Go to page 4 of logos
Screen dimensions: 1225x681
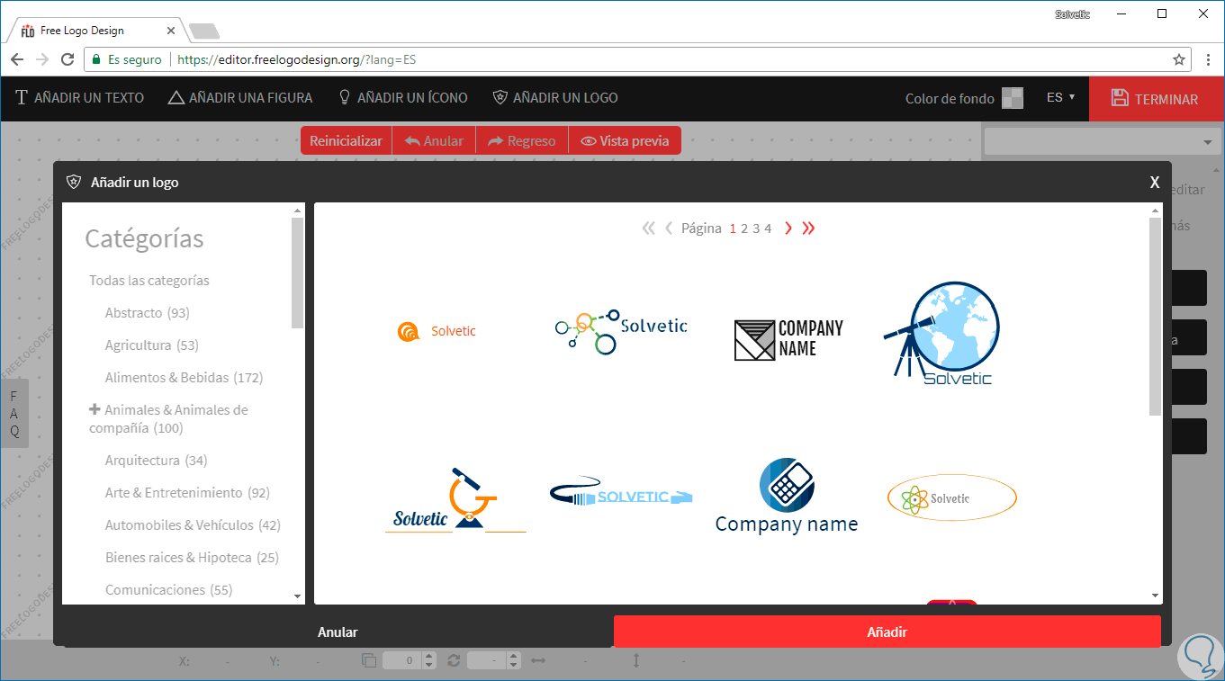point(768,228)
